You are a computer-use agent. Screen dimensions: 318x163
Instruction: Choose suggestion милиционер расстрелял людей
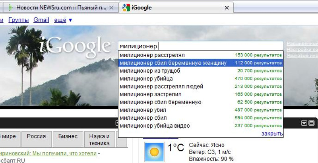201,86
